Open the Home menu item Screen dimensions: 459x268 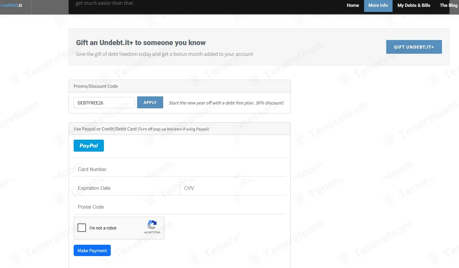[x=353, y=5]
